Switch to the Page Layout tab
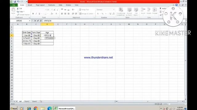This screenshot has width=197, height=110. point(40,5)
